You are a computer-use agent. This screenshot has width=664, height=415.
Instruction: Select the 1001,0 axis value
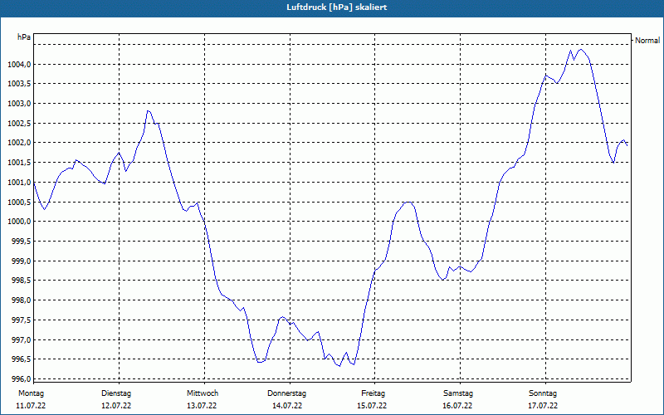point(19,183)
